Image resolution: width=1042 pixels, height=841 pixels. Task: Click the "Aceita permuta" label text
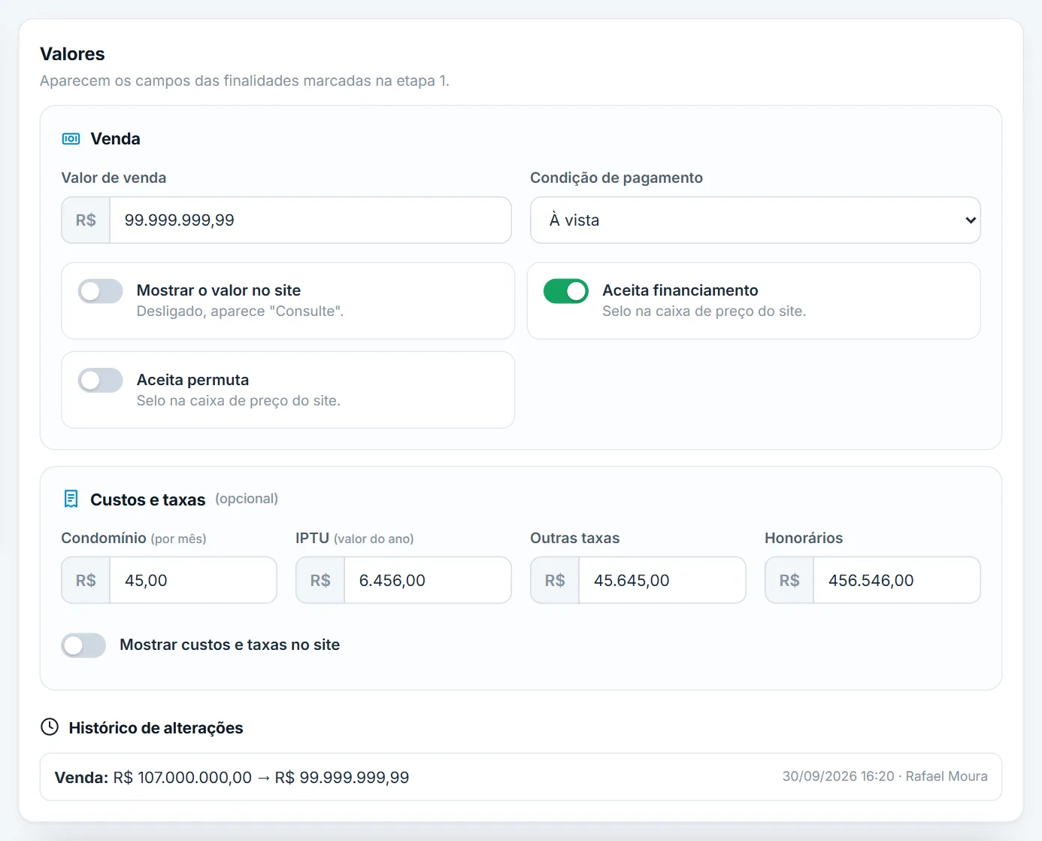point(192,380)
